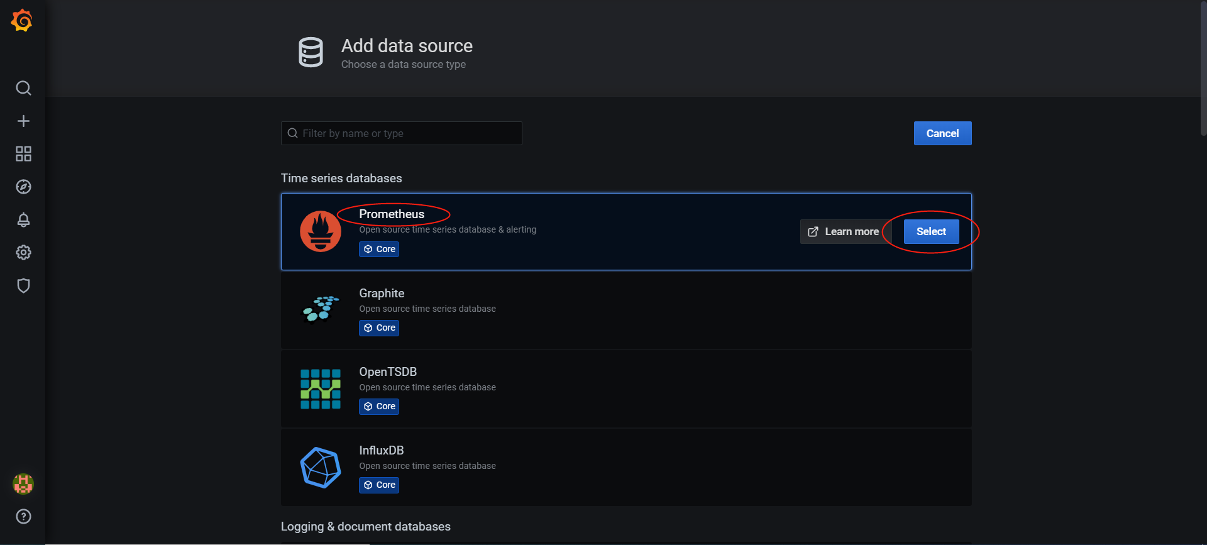Select the OpenTSDB data source row
Viewport: 1207px width, 545px height.
(x=626, y=389)
